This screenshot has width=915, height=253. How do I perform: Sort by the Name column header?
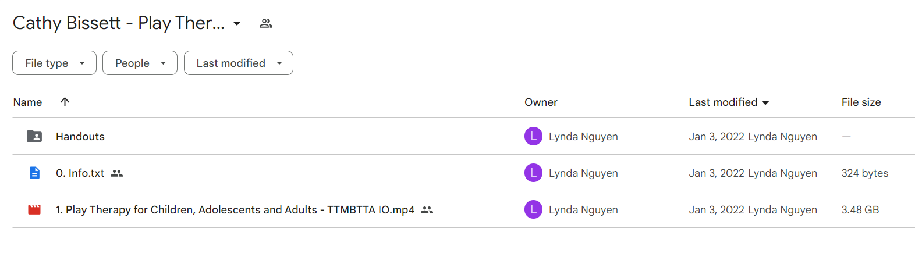[27, 102]
